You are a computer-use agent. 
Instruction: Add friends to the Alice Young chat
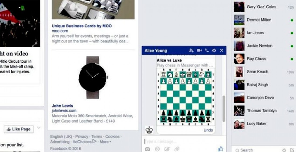tap(191, 50)
